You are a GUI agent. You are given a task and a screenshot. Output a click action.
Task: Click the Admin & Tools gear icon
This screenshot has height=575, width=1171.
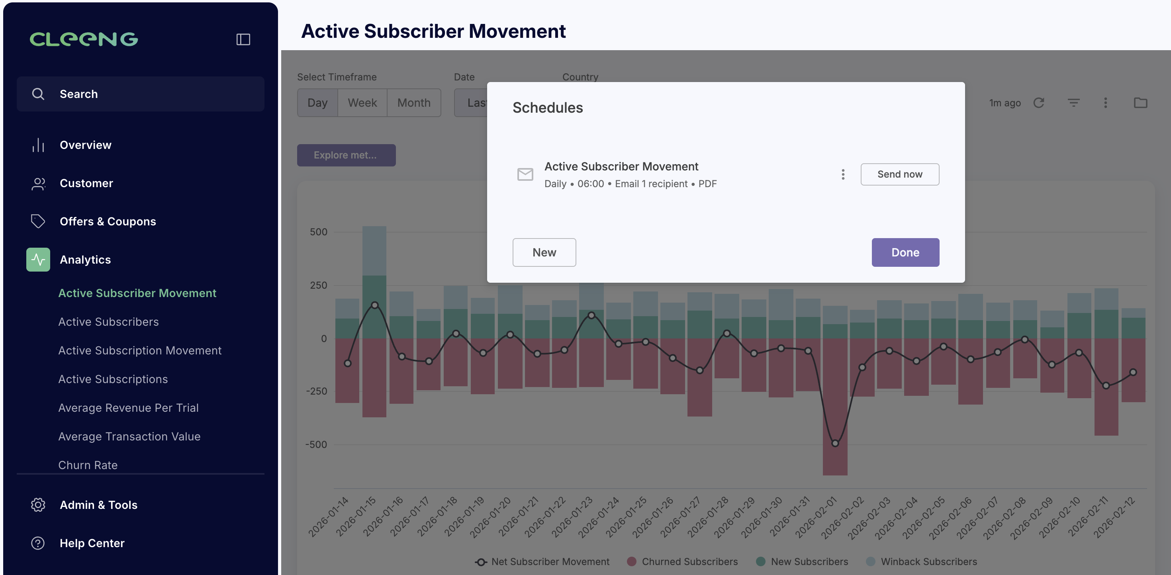point(38,505)
